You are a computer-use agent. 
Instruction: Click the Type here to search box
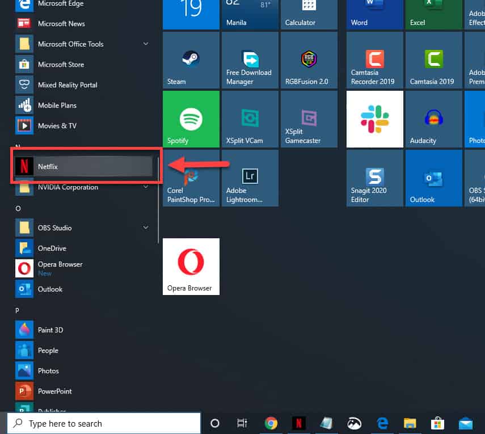point(104,423)
